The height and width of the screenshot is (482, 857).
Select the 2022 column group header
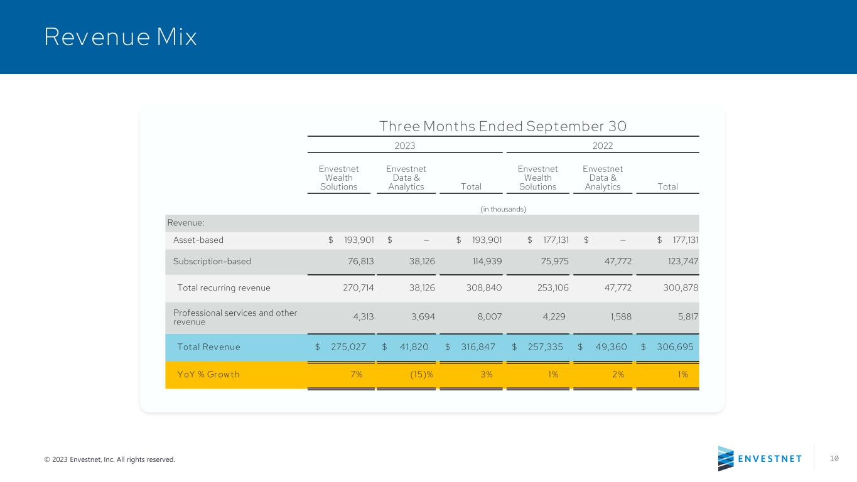(603, 146)
